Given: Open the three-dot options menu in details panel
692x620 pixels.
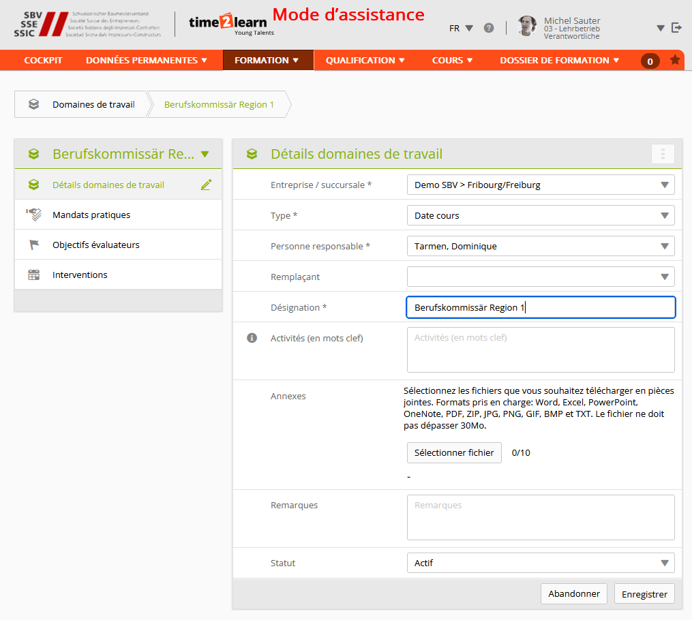Looking at the screenshot, I should (663, 154).
